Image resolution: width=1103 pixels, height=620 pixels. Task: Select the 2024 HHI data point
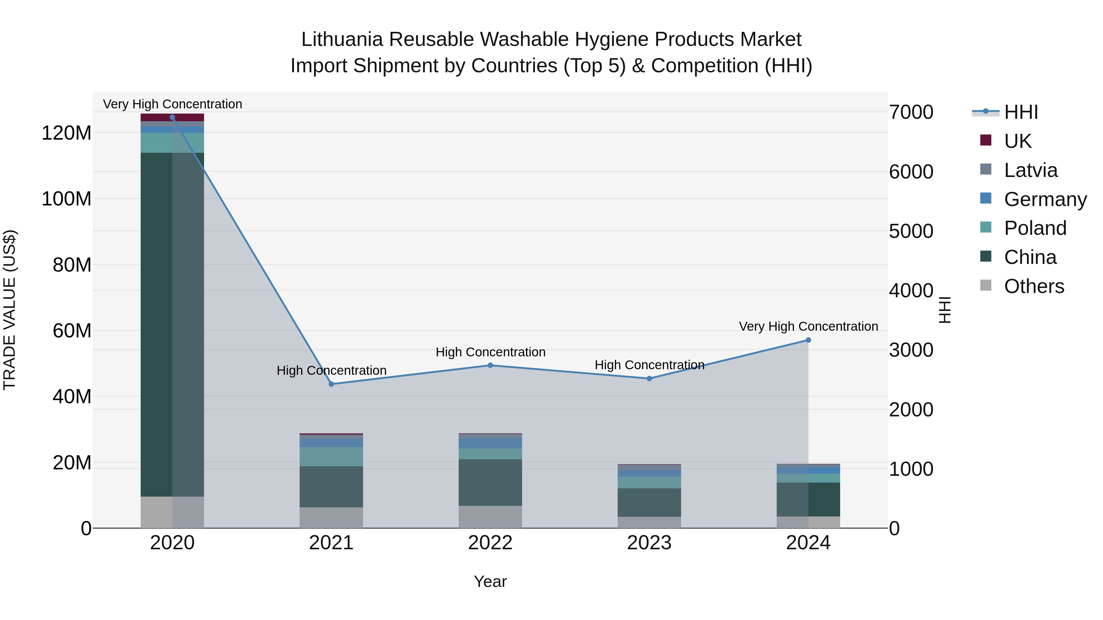(x=809, y=340)
